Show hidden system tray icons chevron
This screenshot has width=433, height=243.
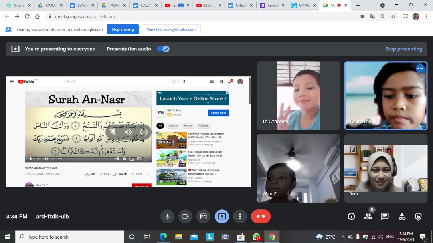342,237
